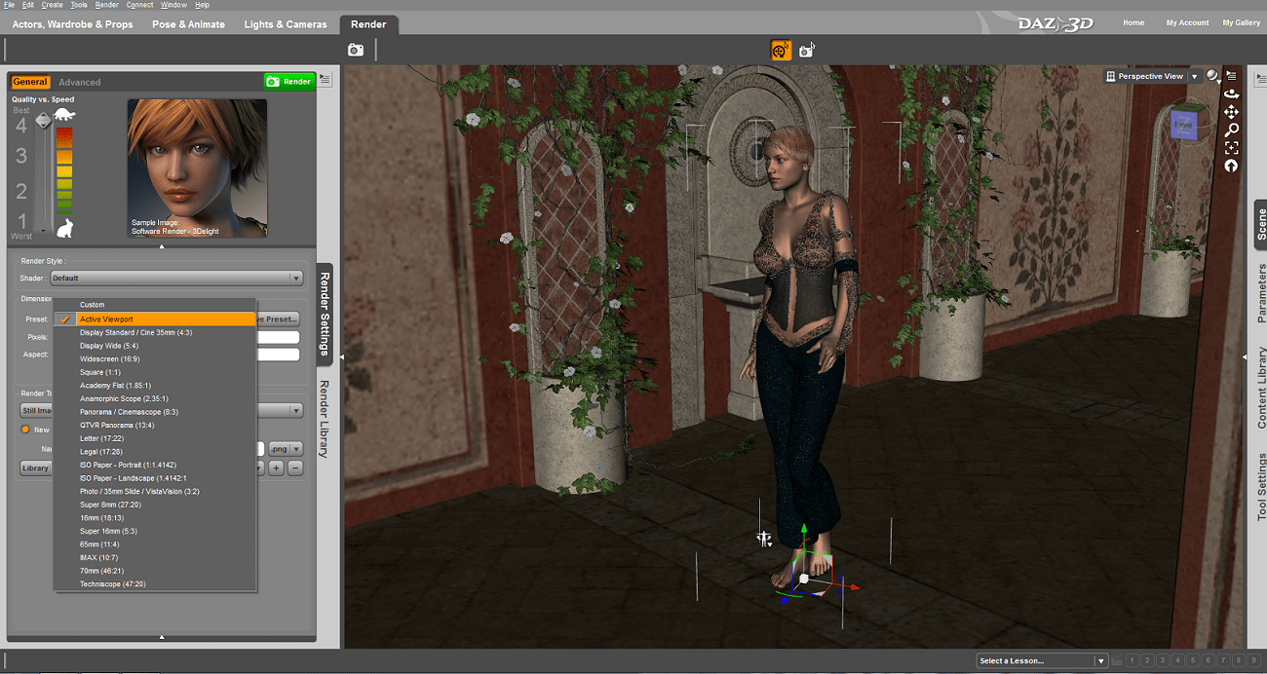Select Anamorphic Scope (2.35:1)
Image resolution: width=1267 pixels, height=674 pixels.
pyautogui.click(x=155, y=398)
